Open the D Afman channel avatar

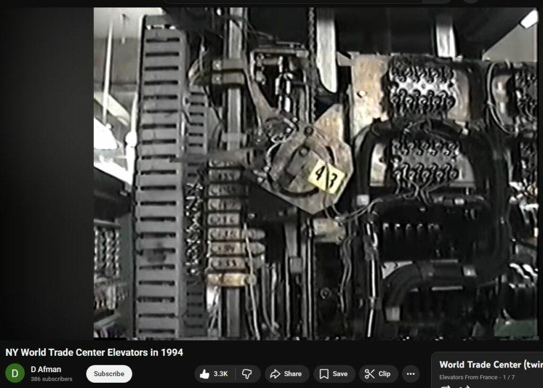[15, 374]
